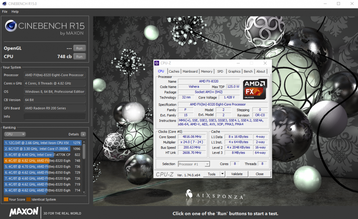Viewport: 358px width, 219px height.
Task: Click the Core Voltage value 1.428 V
Action: click(229, 97)
